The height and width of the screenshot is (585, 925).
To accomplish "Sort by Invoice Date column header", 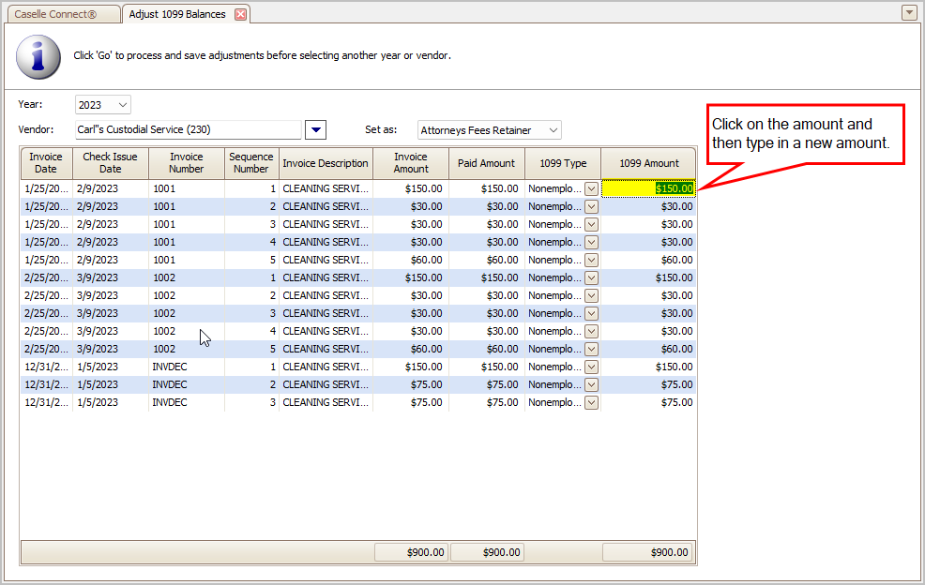I will pyautogui.click(x=46, y=163).
